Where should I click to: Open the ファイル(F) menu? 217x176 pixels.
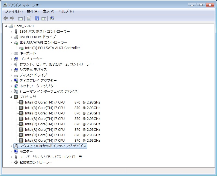[x=14, y=11]
